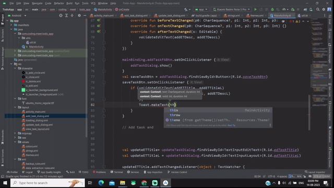Open ic_delete.xml in drawable folder
334x188 pixels.
click(33, 81)
